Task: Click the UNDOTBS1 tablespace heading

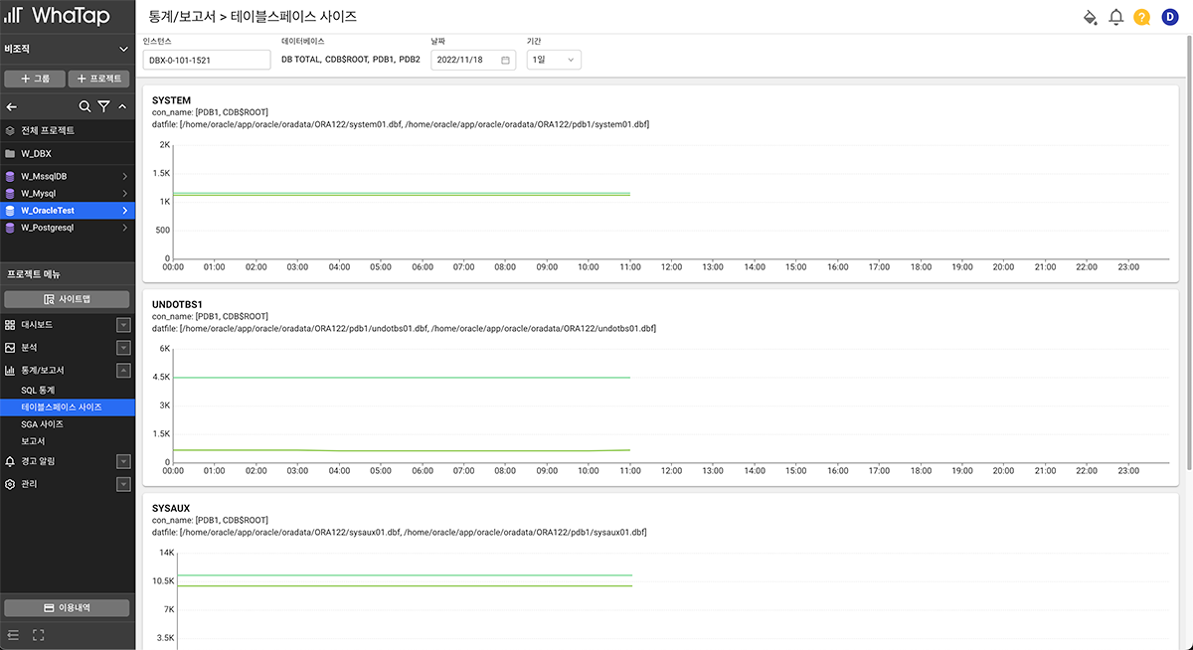Action: tap(177, 304)
